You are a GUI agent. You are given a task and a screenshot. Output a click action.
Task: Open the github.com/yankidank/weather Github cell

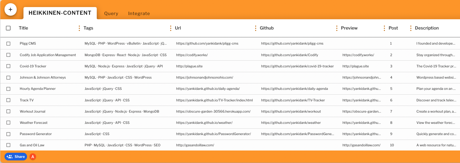(x=291, y=123)
